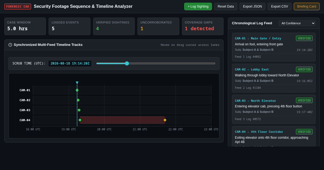Click the 19:16:05Z timestamp in CAM-02 card
This screenshot has width=324, height=170.
click(305, 81)
